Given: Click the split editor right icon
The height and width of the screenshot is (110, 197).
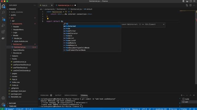Looking at the screenshot, I should pyautogui.click(x=191, y=5).
